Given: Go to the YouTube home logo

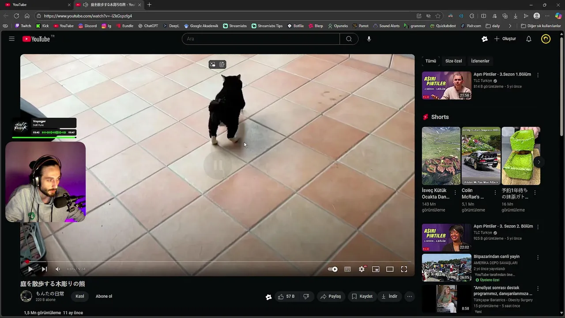Looking at the screenshot, I should 36,39.
